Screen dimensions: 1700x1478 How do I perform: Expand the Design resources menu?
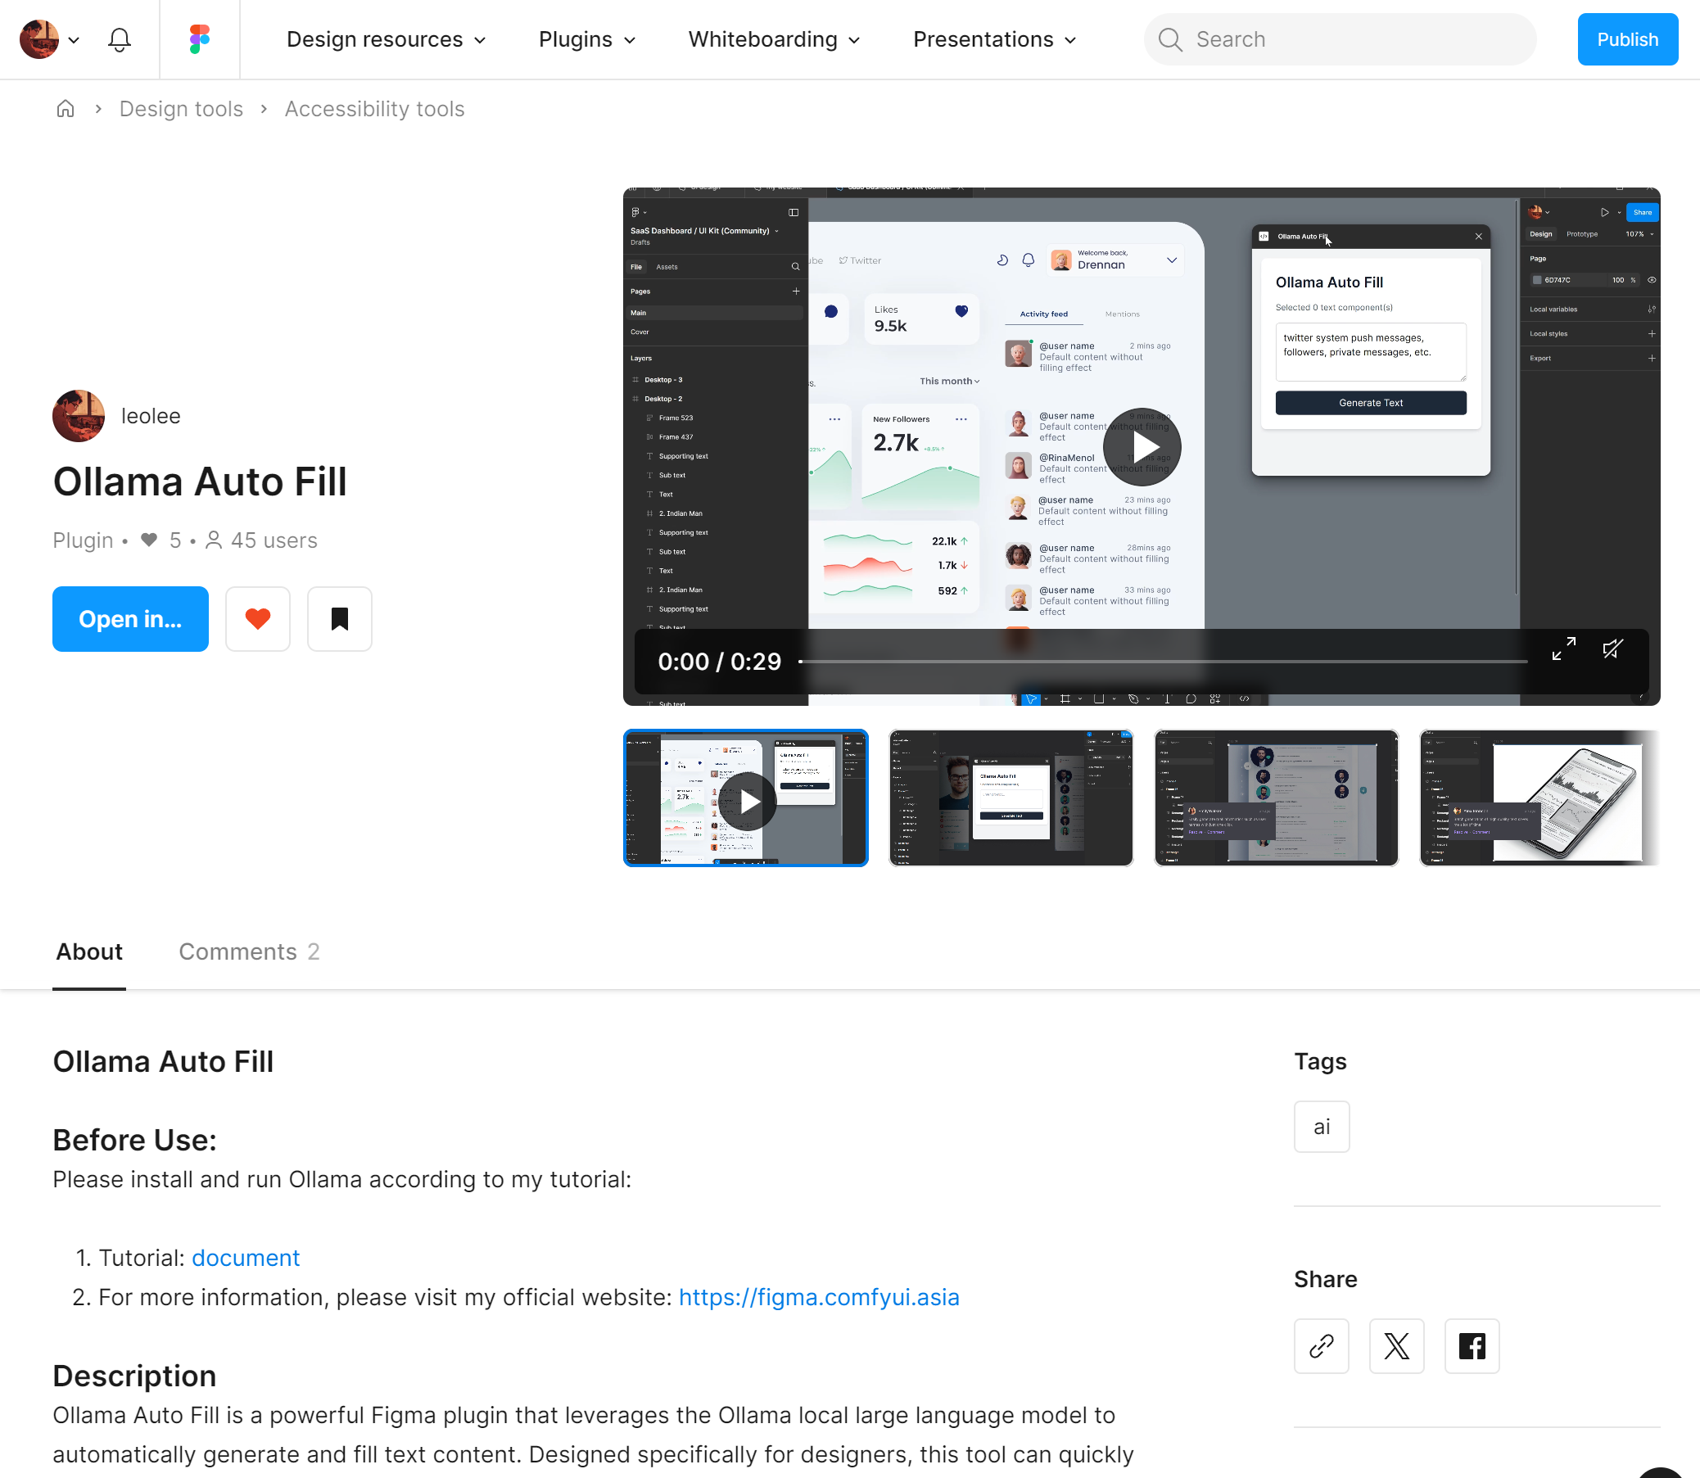click(386, 39)
